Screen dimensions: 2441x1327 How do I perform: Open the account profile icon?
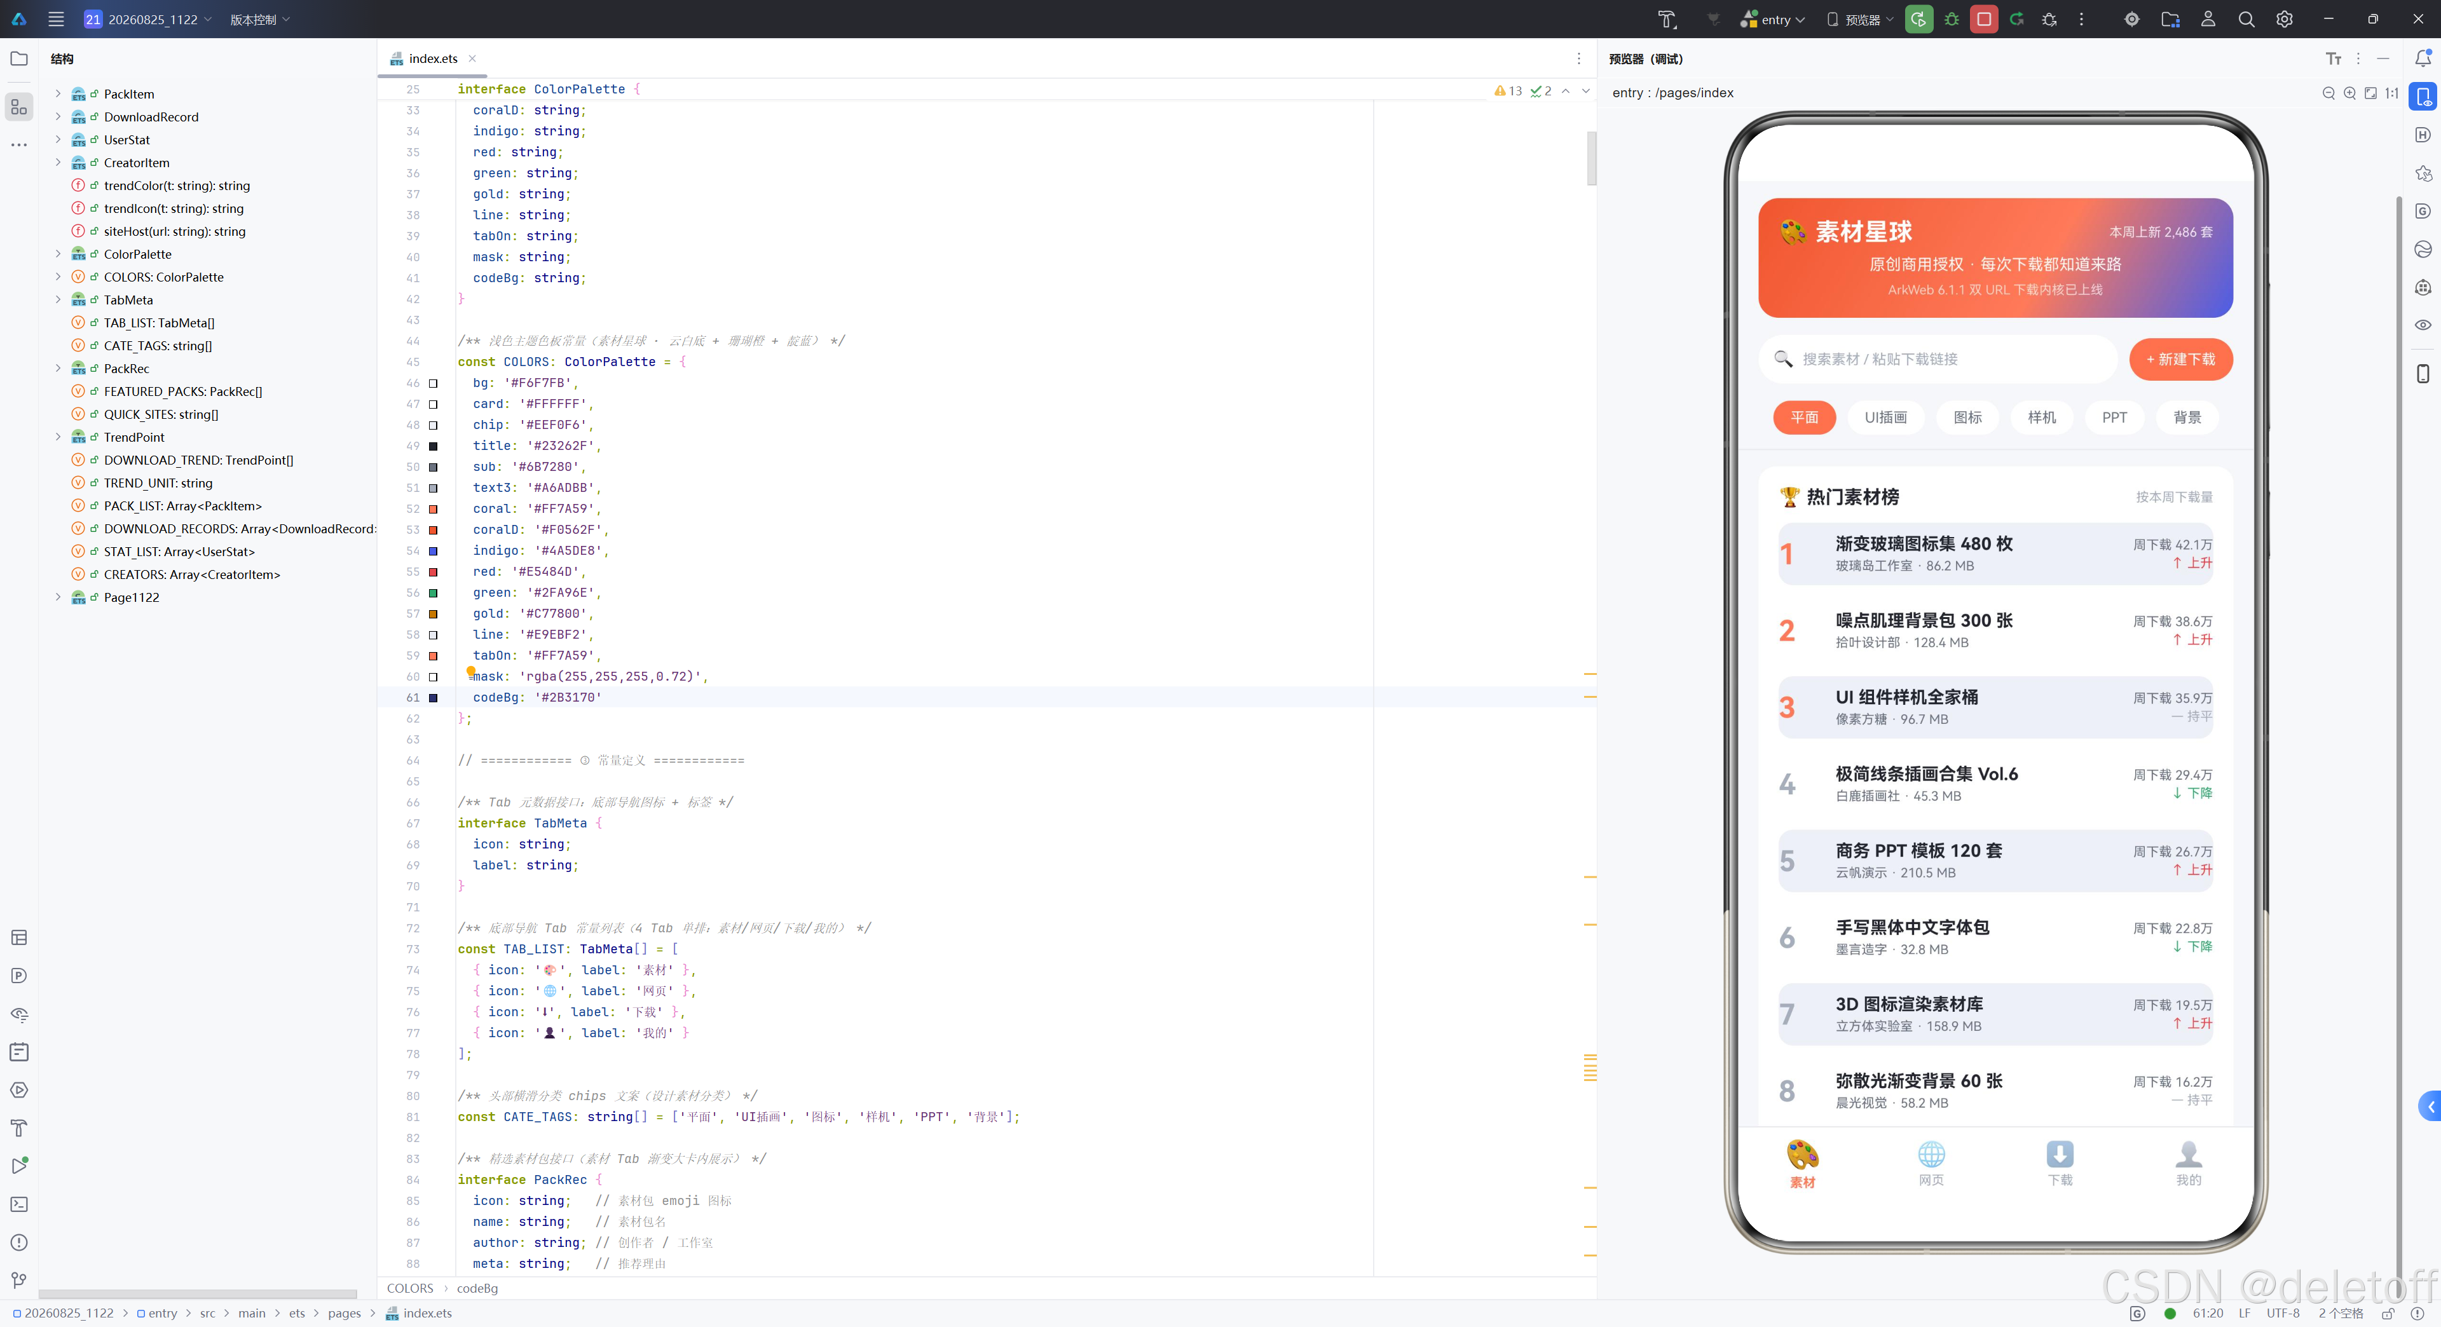2208,19
